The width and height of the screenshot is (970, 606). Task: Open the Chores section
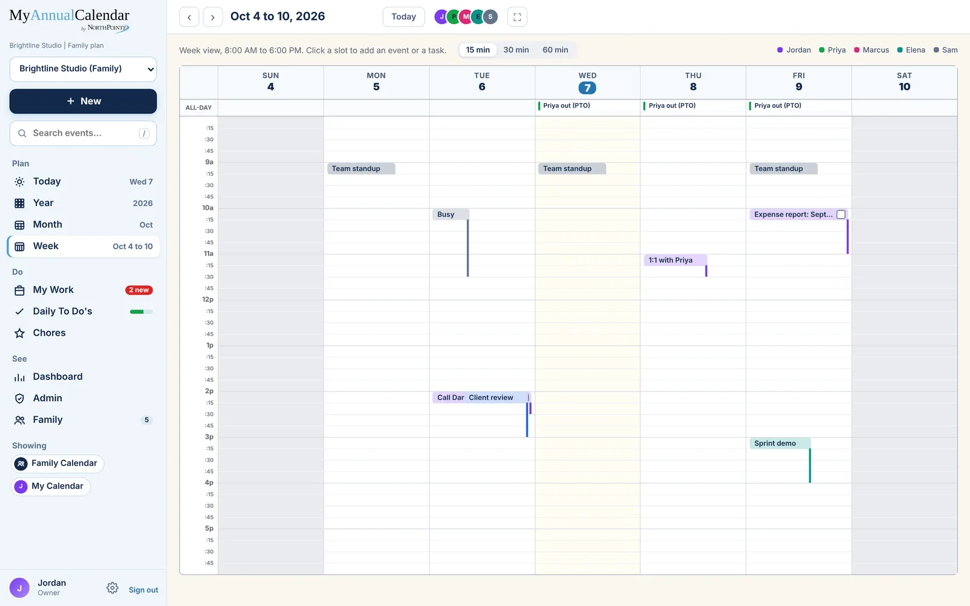click(x=83, y=333)
